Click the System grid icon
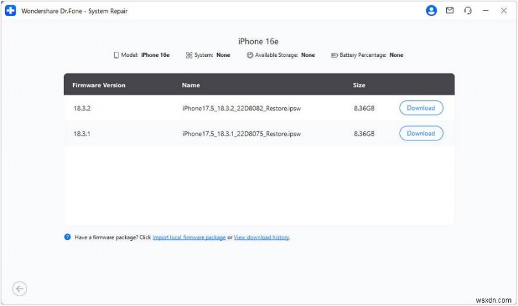 [x=189, y=55]
